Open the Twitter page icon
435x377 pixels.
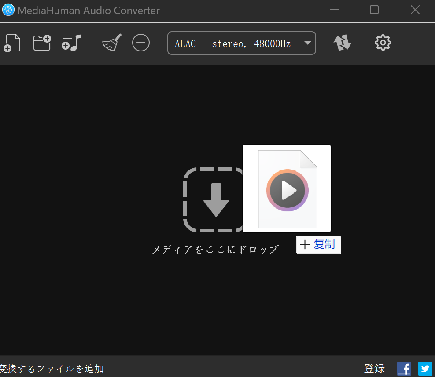[425, 368]
